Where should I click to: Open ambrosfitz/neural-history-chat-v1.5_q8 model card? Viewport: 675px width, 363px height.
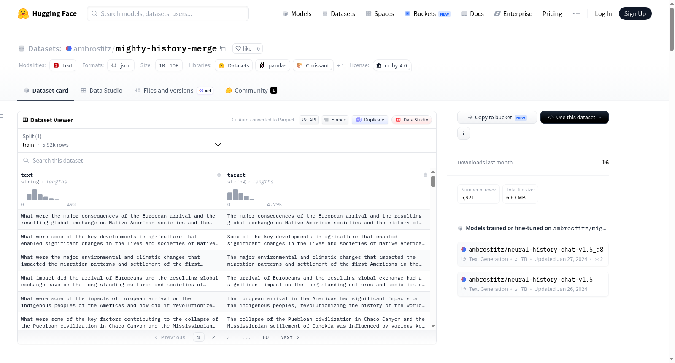tap(533, 254)
